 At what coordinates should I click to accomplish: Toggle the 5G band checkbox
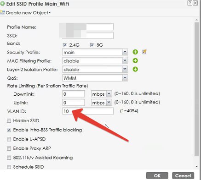pos(92,45)
